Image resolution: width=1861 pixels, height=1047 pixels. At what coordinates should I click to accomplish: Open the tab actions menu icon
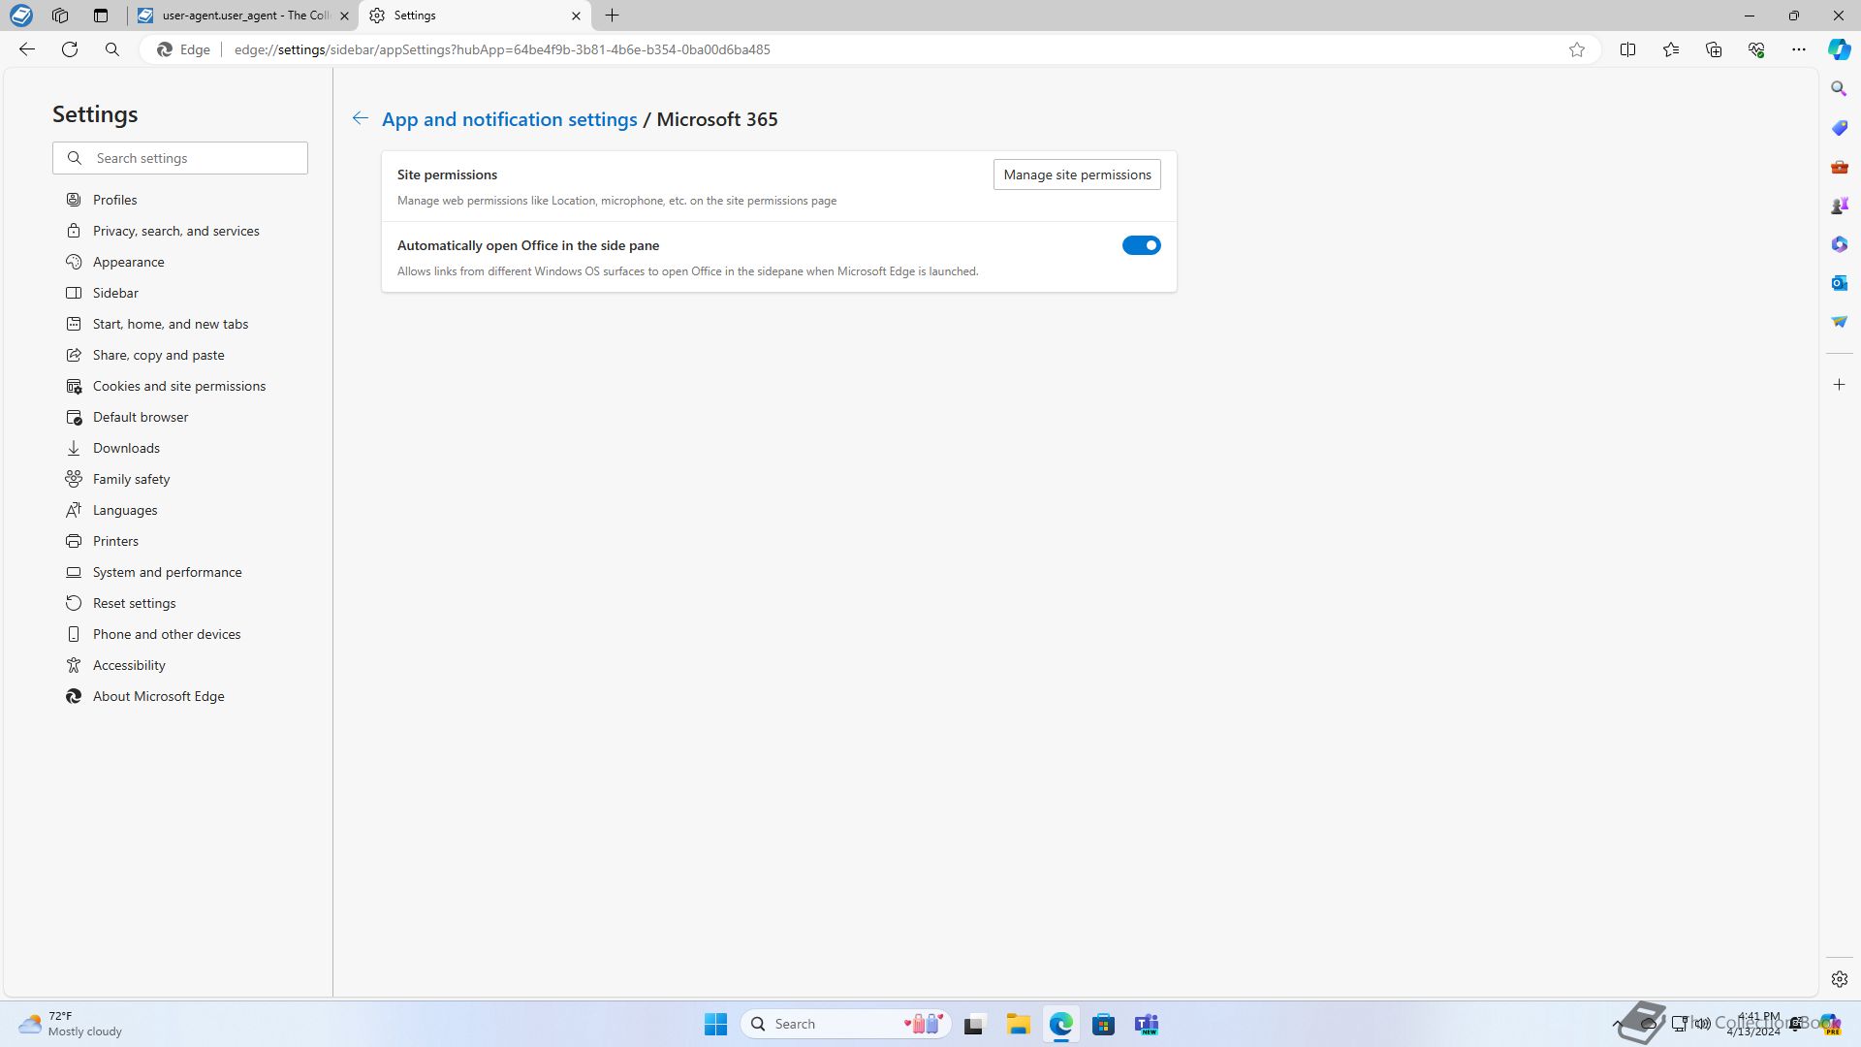tap(101, 16)
